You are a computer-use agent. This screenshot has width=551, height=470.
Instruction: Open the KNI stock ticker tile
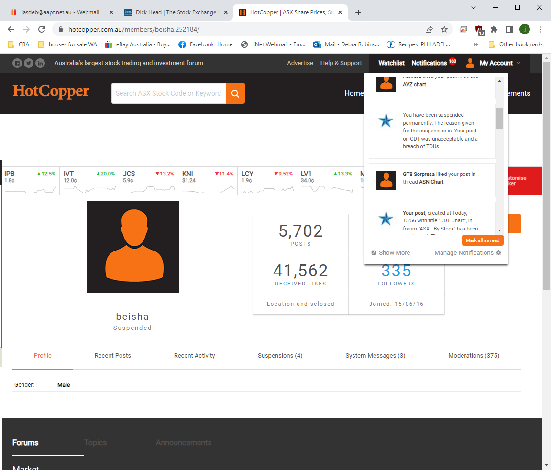[208, 181]
